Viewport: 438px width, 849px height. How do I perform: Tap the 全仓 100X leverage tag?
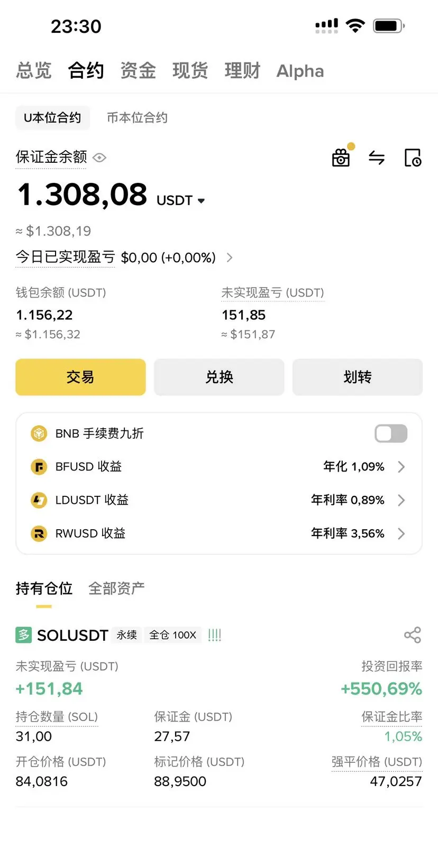pyautogui.click(x=172, y=635)
